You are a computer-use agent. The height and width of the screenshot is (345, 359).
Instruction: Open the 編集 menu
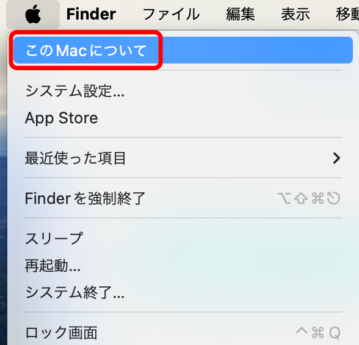tap(241, 14)
